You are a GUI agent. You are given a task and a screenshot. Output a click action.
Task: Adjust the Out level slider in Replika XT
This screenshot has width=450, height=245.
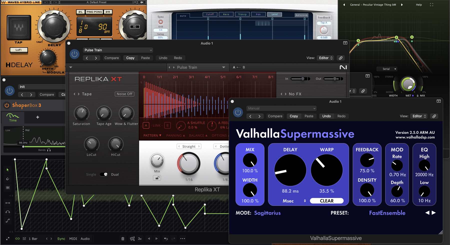[x=333, y=79]
